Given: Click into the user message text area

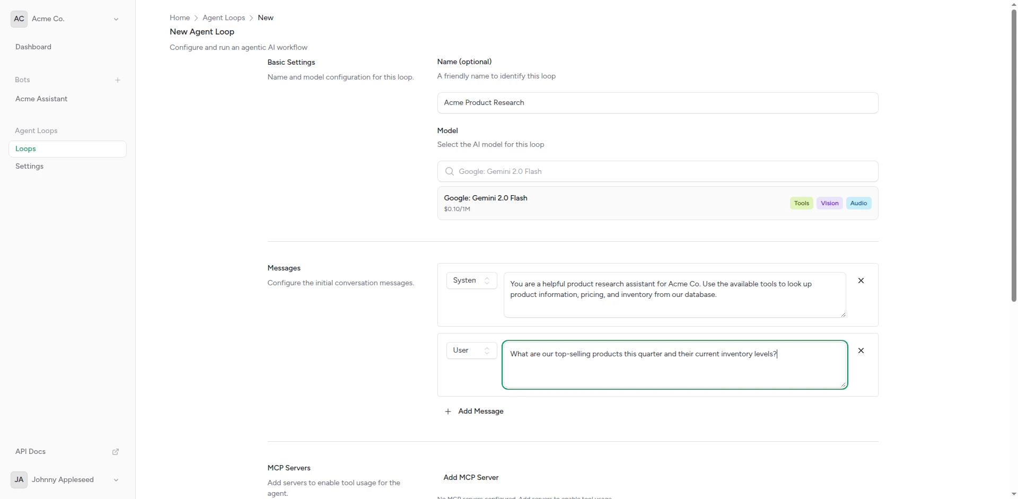Looking at the screenshot, I should (674, 365).
